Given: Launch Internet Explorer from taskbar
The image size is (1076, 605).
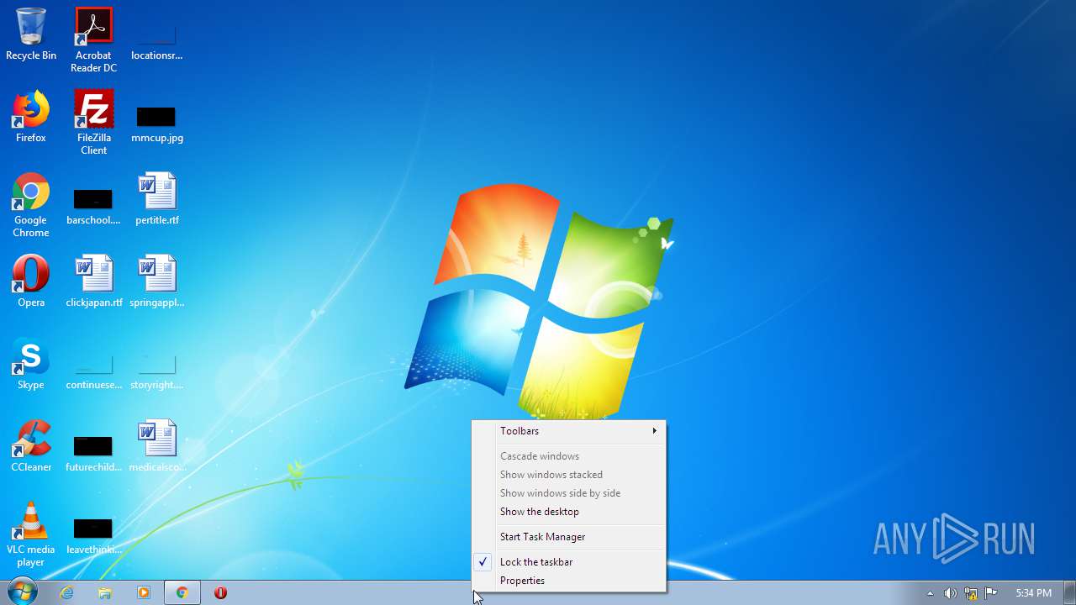Looking at the screenshot, I should tap(66, 592).
